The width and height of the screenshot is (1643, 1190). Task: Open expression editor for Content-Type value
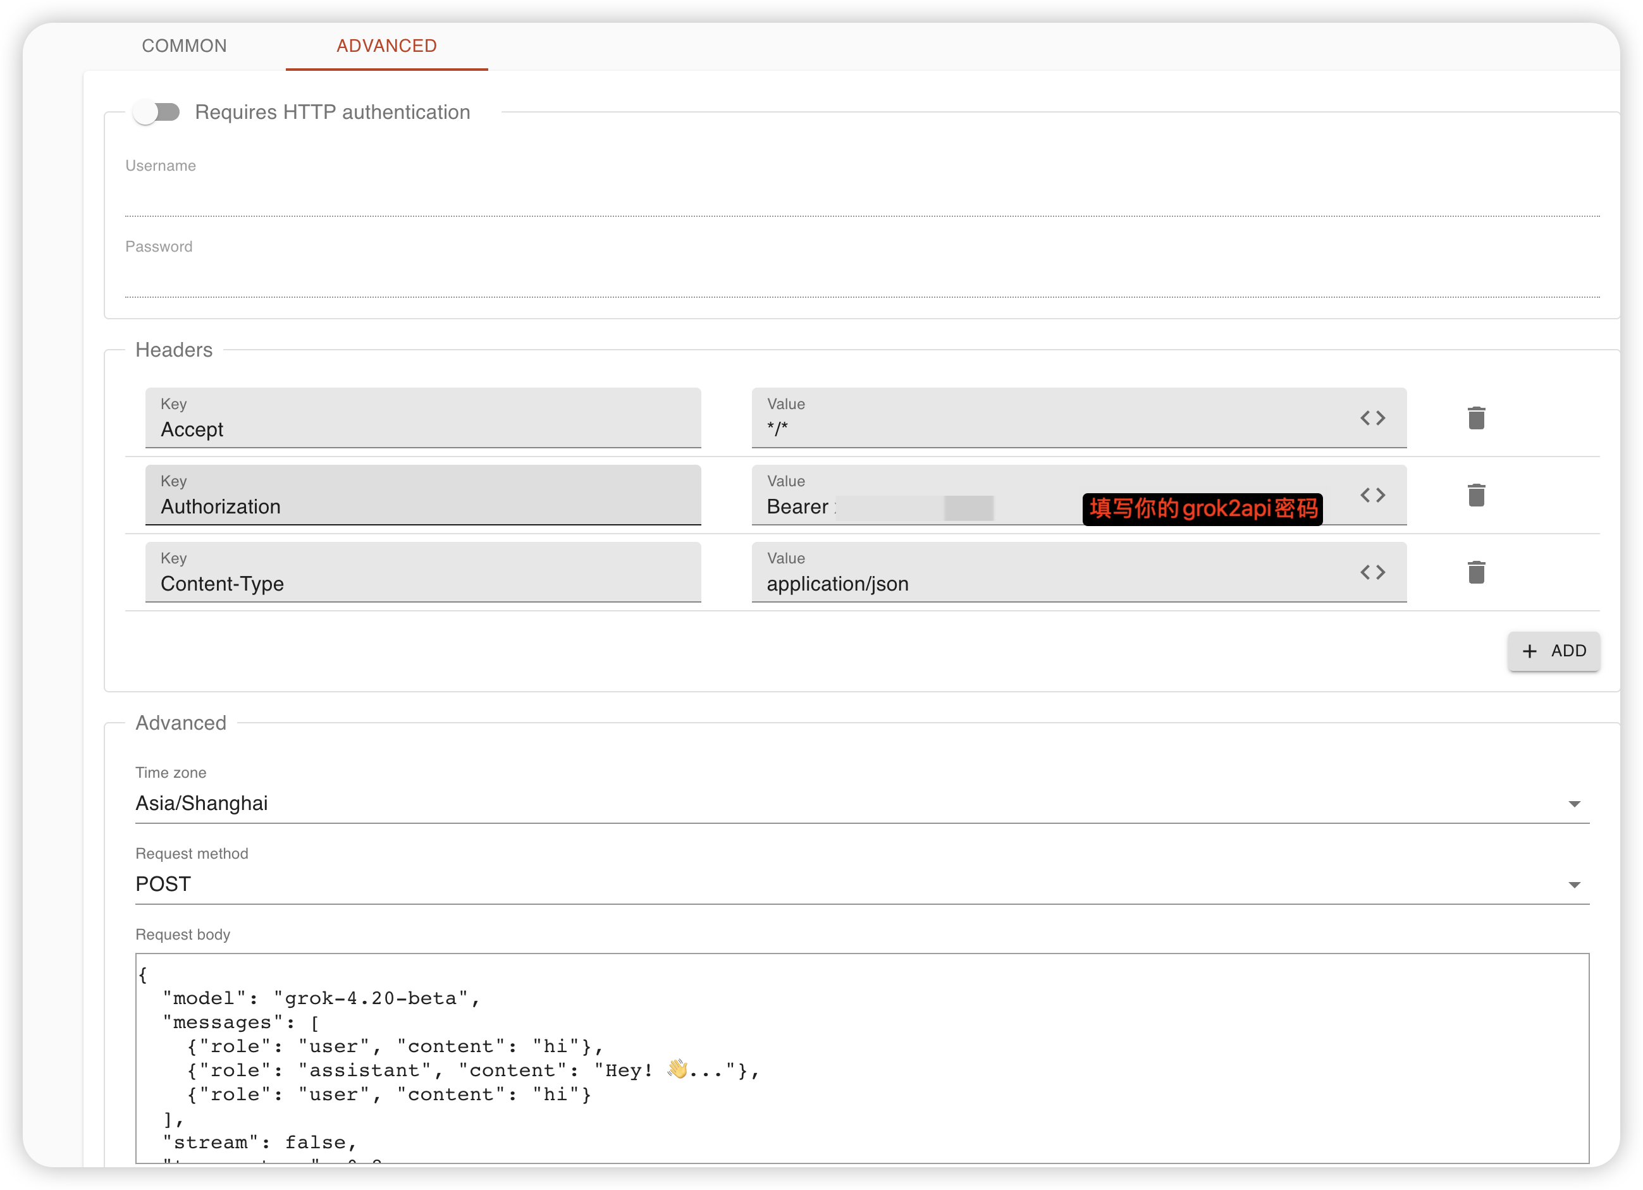coord(1372,572)
